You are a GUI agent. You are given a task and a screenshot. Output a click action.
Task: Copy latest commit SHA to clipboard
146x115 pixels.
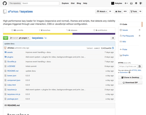click(x=113, y=48)
